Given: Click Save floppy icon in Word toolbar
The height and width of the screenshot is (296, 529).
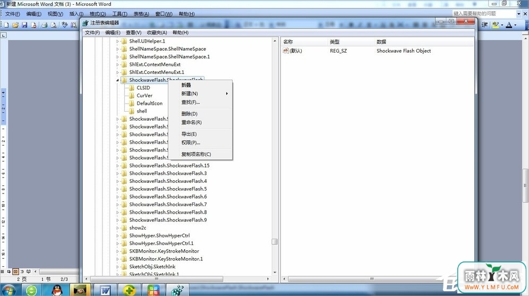Looking at the screenshot, I should 24,24.
